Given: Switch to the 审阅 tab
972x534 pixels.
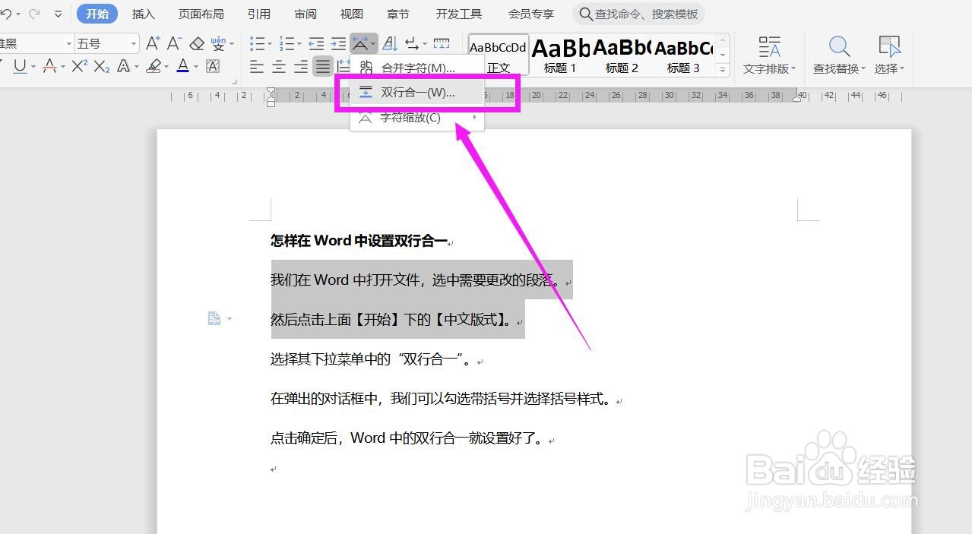Looking at the screenshot, I should (x=306, y=14).
